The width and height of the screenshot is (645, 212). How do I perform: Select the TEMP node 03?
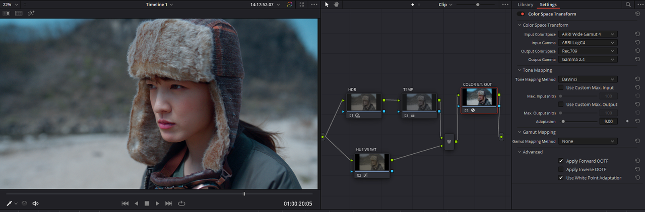coord(419,105)
